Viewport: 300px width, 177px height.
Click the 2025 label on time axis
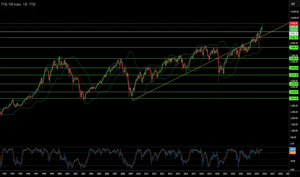(257, 174)
